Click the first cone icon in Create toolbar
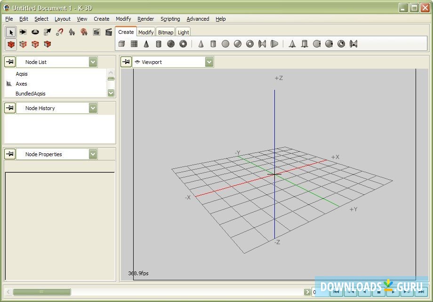The height and width of the screenshot is (302, 433). [x=146, y=44]
